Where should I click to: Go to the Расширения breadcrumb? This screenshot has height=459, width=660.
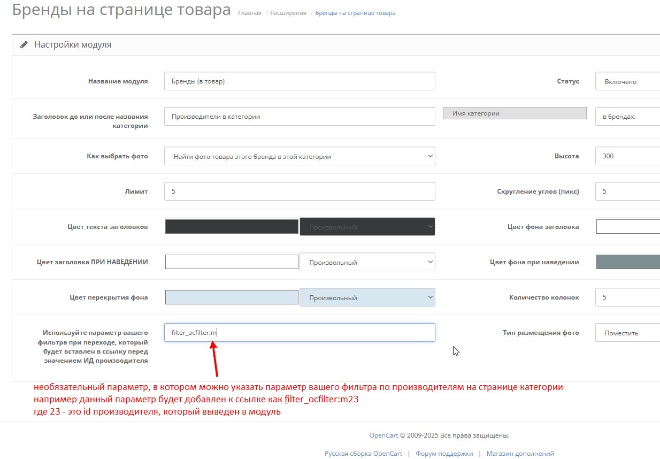point(288,13)
